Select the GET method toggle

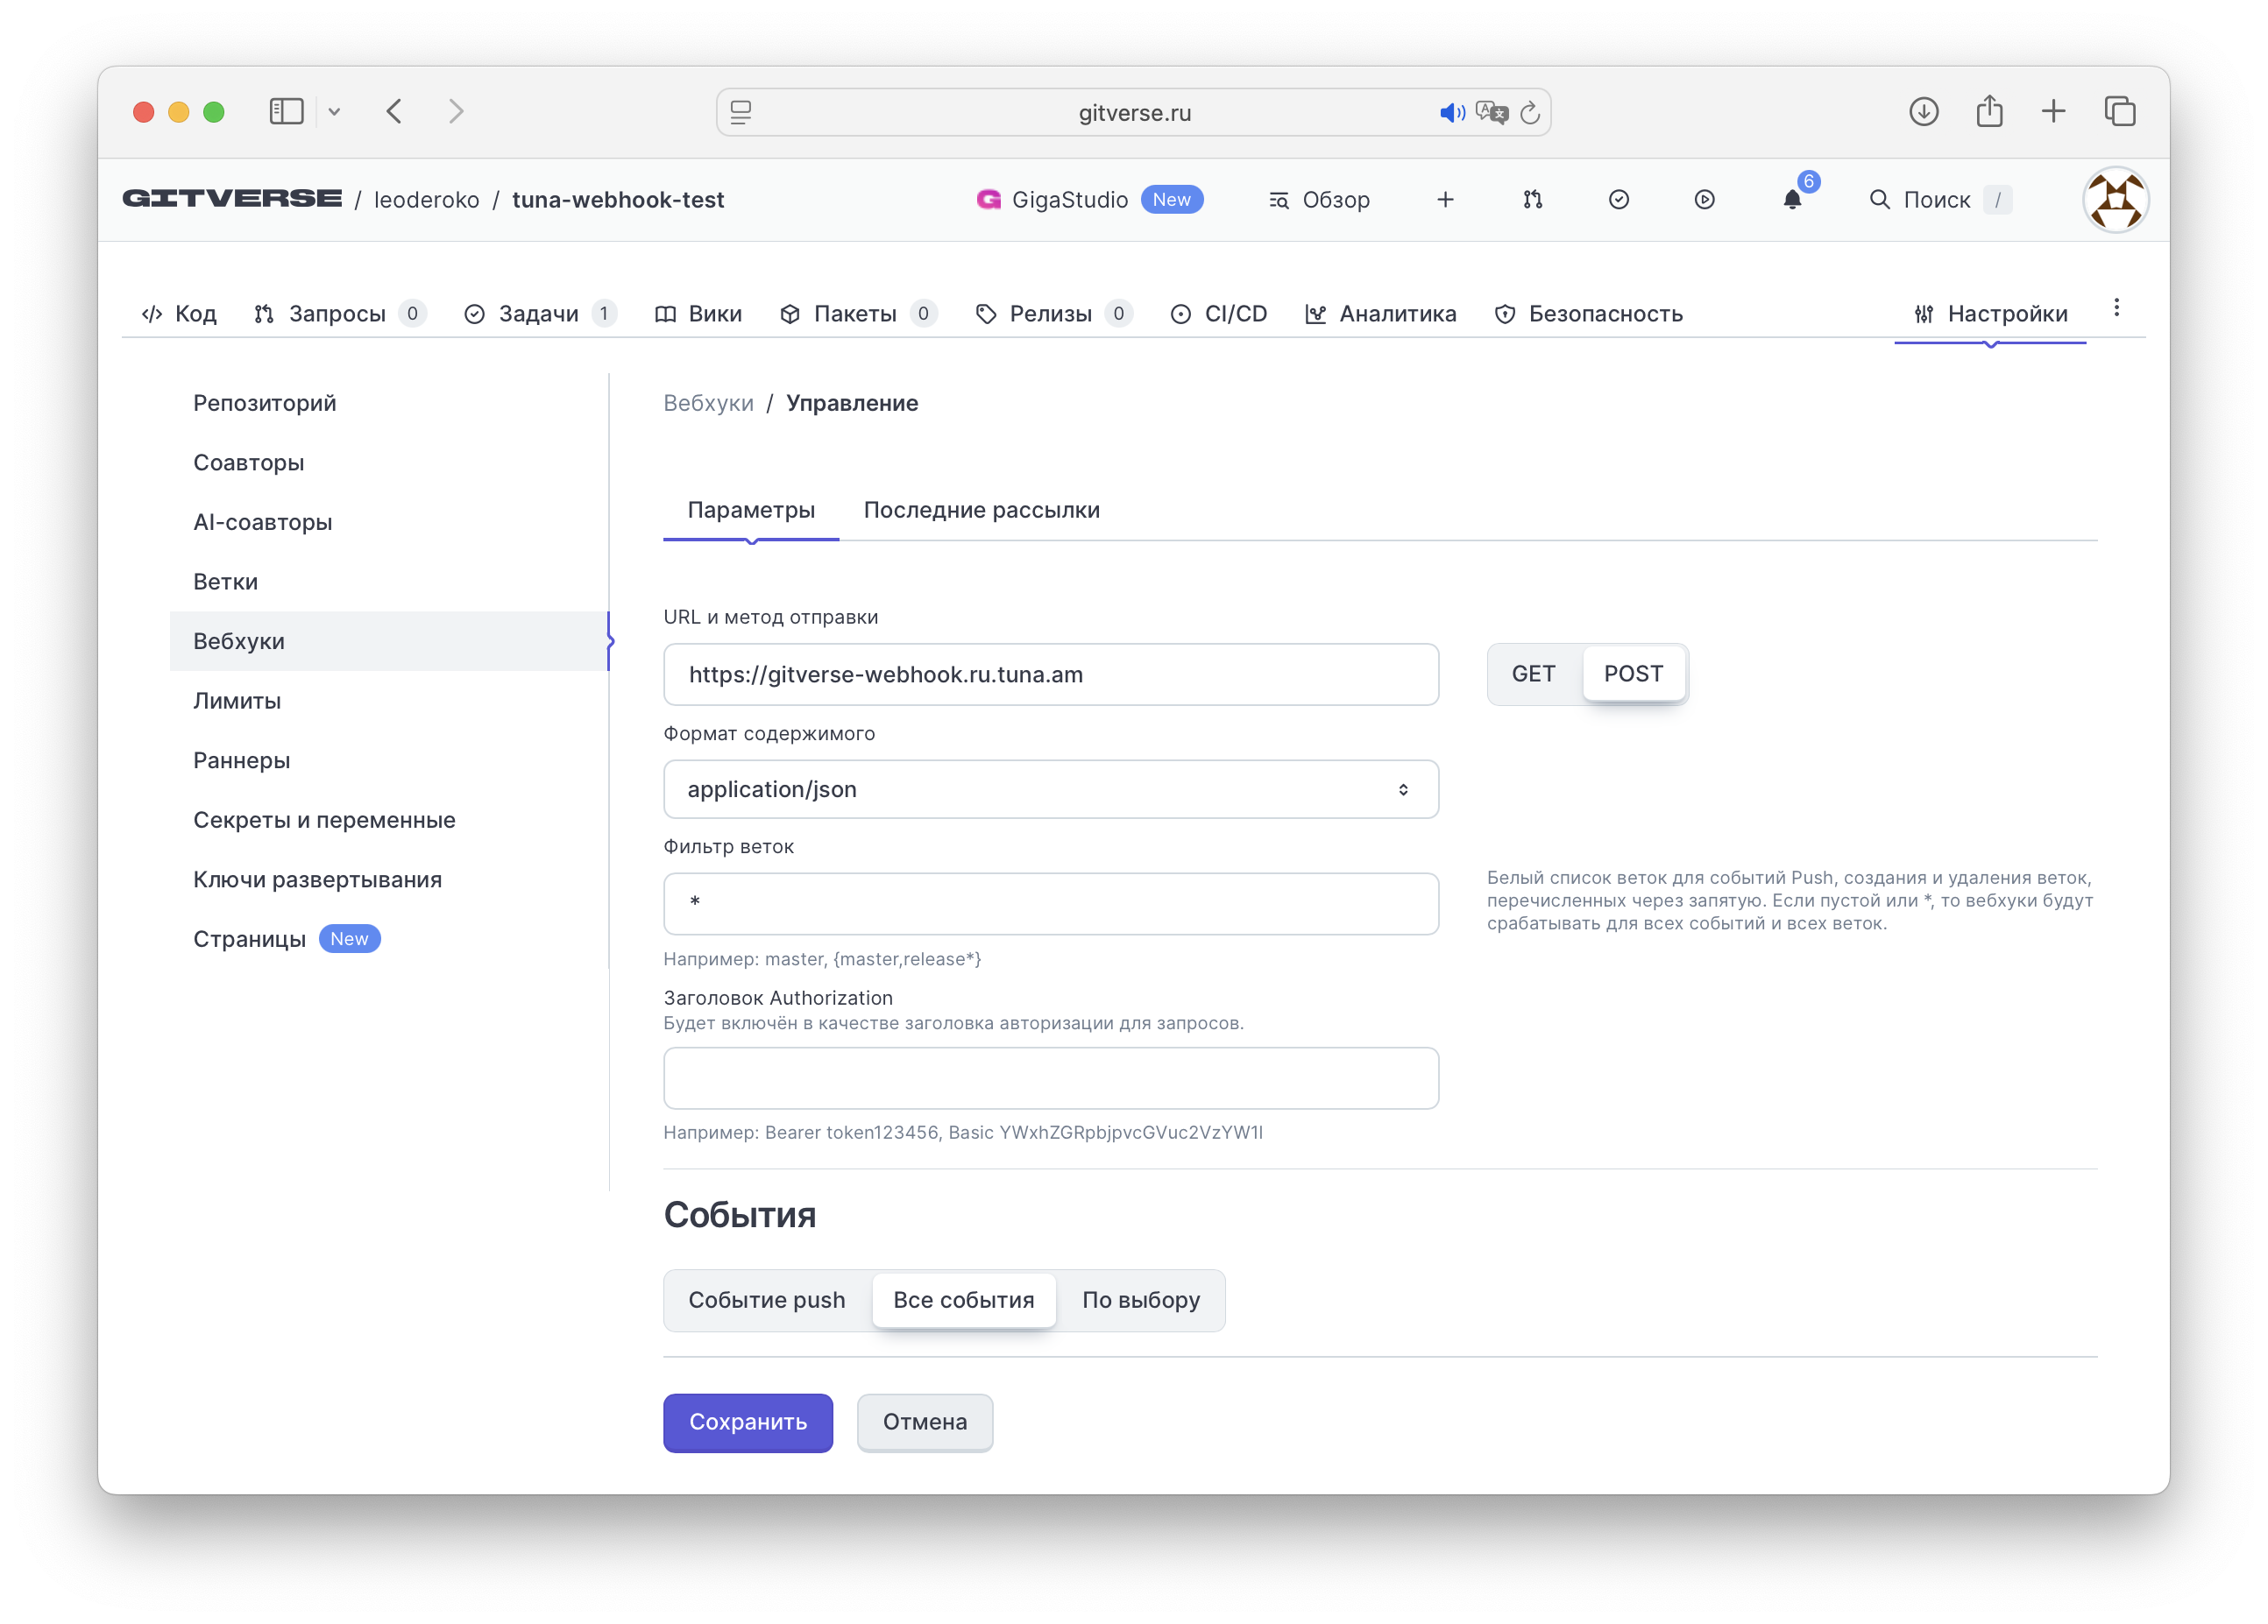point(1533,674)
